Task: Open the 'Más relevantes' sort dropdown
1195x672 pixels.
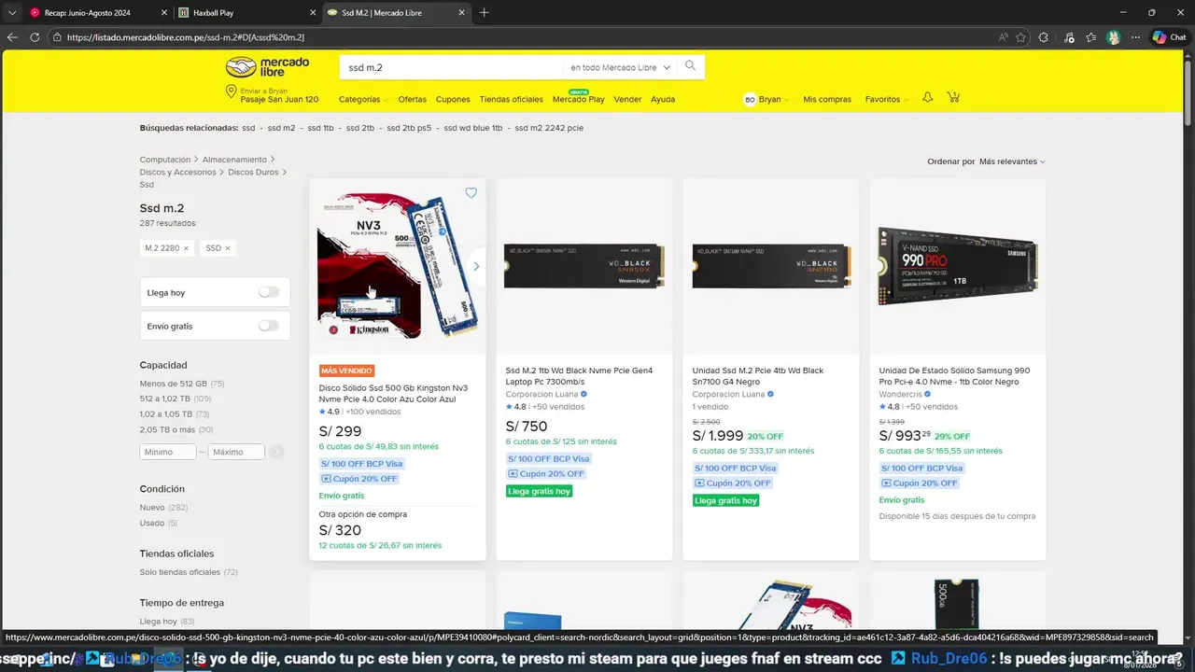Action: (x=1012, y=161)
